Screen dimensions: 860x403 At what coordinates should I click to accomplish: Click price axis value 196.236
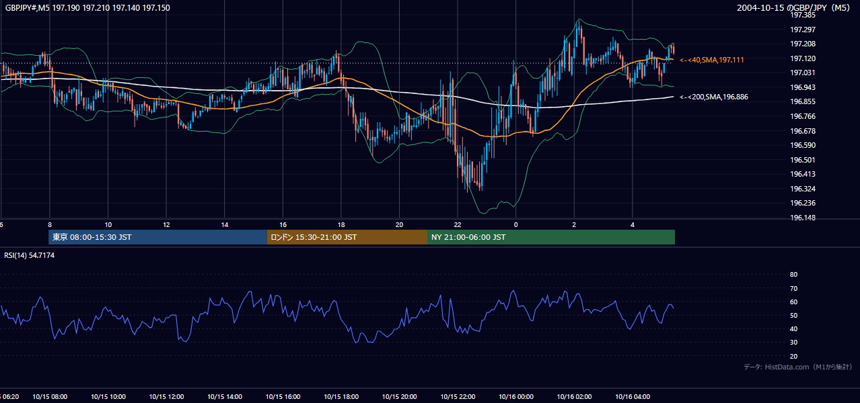(803, 203)
